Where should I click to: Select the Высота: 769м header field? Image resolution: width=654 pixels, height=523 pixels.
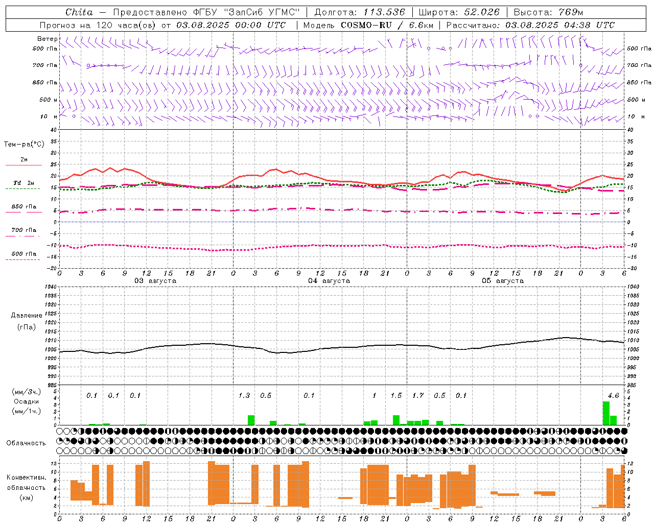coord(548,12)
